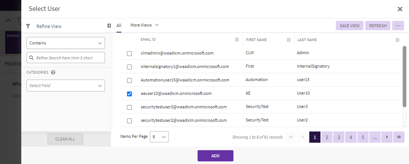This screenshot has width=409, height=164.
Task: Uncheck the aeuser10 user checkbox
Action: coord(129,94)
